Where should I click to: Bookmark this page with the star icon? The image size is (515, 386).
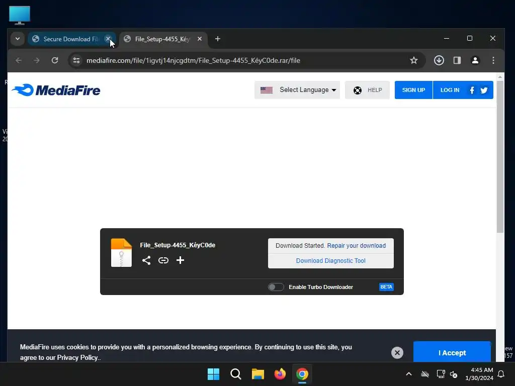pos(414,60)
